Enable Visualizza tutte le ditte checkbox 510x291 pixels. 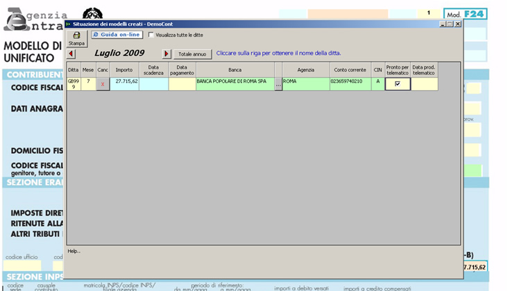pos(151,35)
